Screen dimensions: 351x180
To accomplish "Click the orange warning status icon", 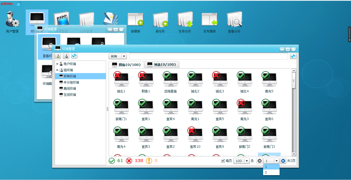I will (149, 161).
